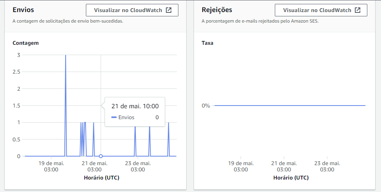Click the last Envios spike on the right
Screen dimensions: 381x192
pos(168,139)
